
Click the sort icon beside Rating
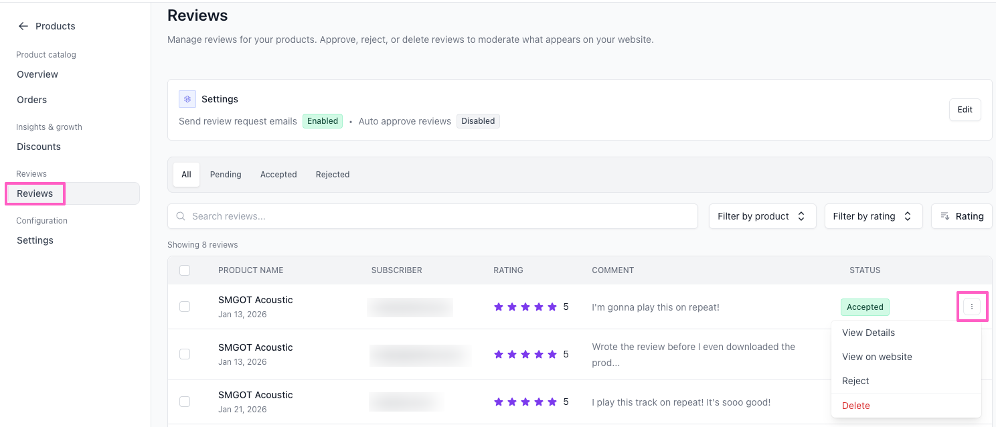(x=945, y=216)
